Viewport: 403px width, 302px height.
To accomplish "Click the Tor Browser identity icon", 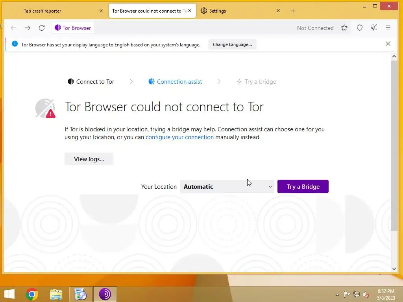I will click(x=58, y=28).
